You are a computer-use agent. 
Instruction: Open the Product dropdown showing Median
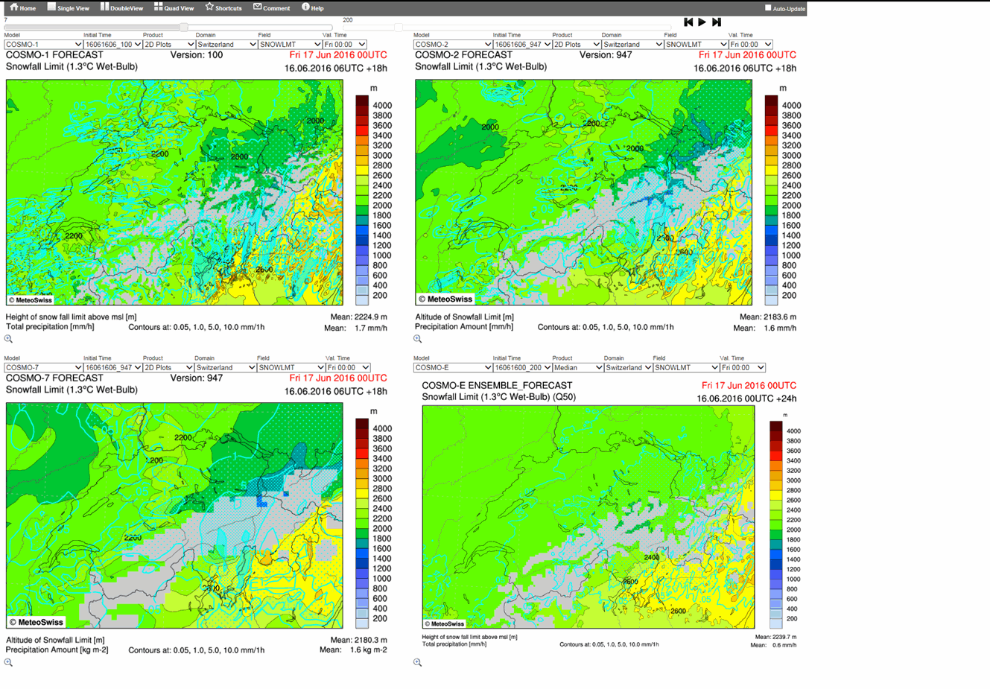tap(577, 368)
